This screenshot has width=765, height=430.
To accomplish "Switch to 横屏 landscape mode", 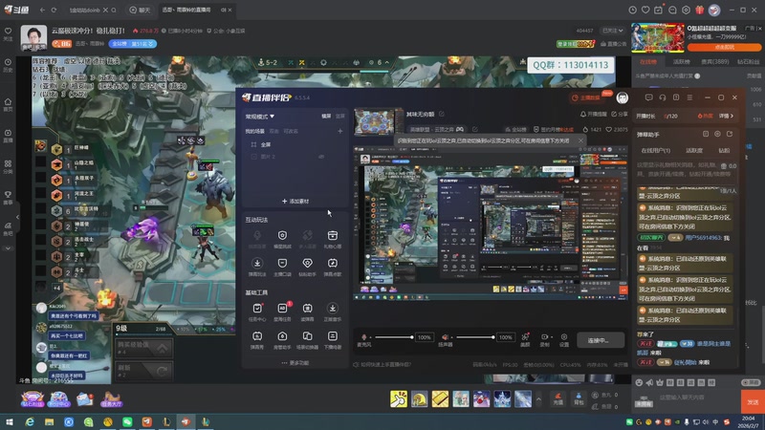I will point(326,116).
